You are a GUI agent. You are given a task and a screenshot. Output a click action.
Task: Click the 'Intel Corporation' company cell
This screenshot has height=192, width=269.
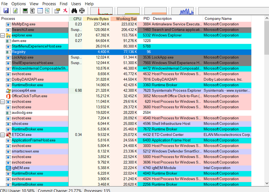click(x=217, y=168)
